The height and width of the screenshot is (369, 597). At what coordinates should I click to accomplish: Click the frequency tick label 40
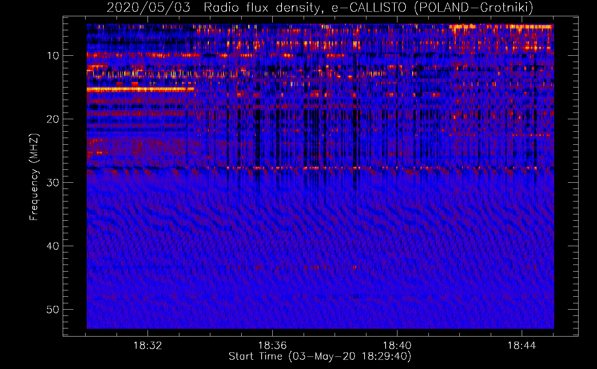53,246
